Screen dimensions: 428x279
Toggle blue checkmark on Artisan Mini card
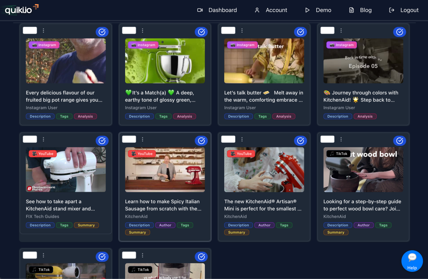pos(300,141)
